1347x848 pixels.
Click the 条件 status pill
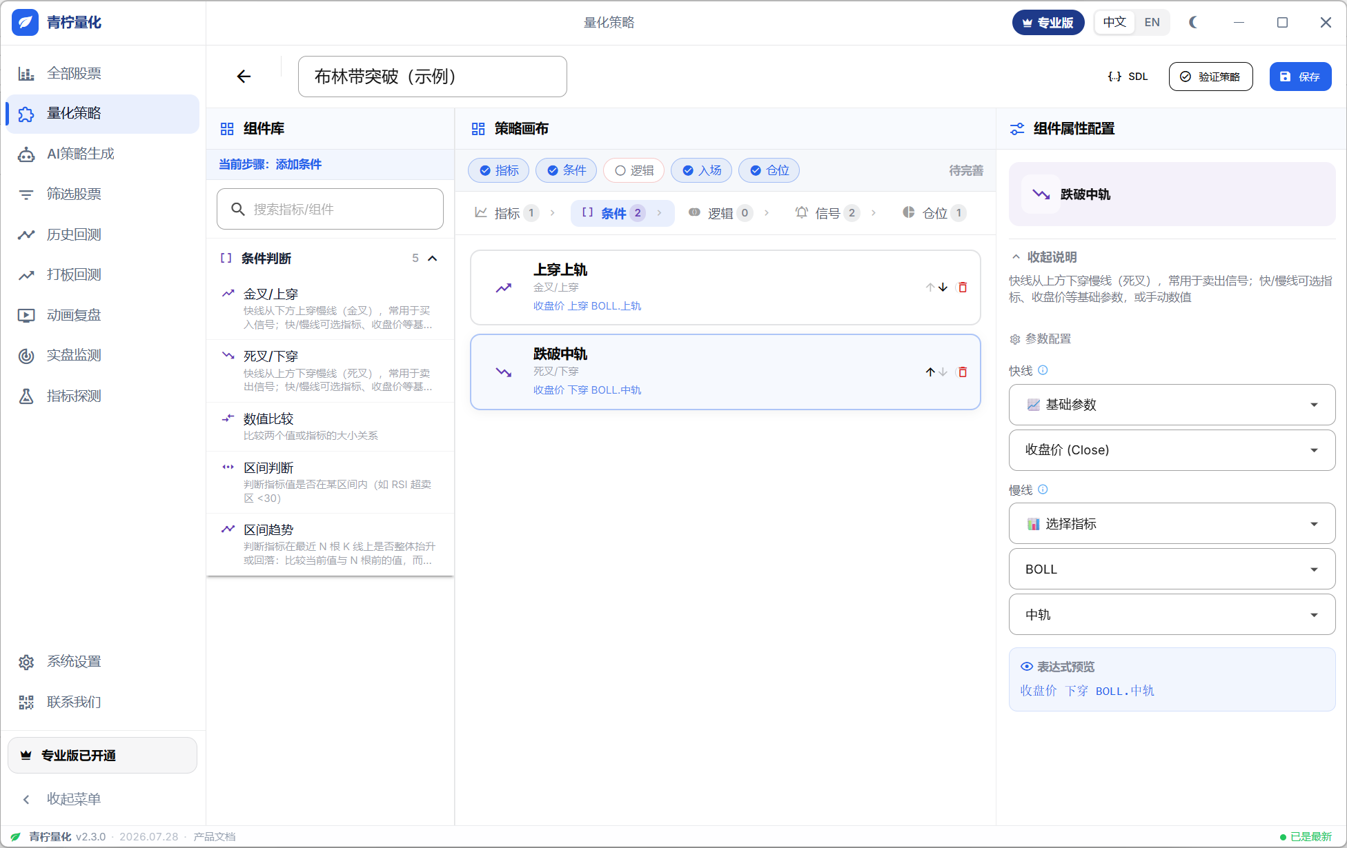(x=567, y=170)
